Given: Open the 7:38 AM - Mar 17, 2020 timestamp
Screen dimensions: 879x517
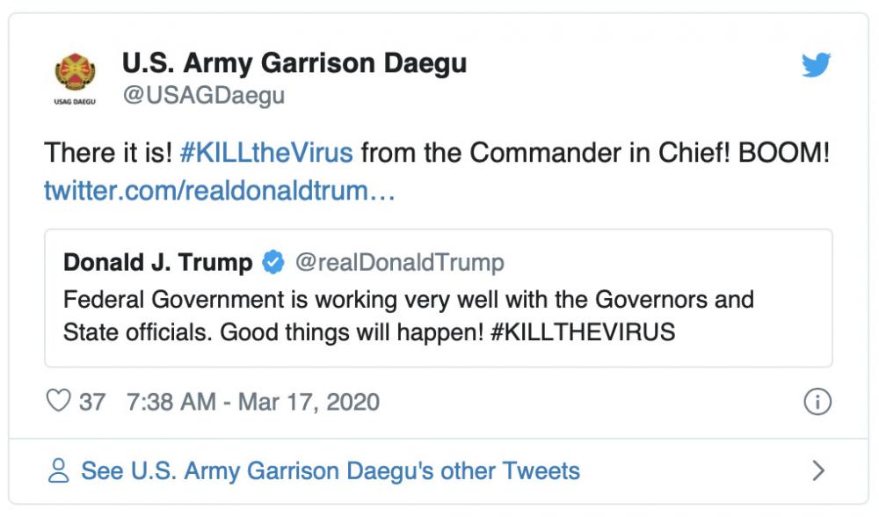Looking at the screenshot, I should [253, 402].
